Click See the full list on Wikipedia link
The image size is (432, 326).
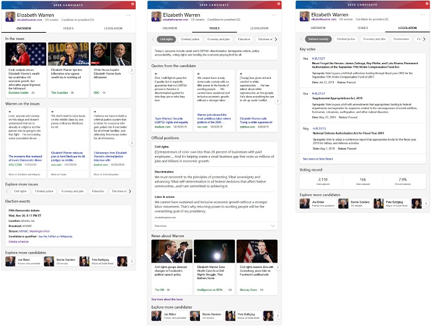coord(55,237)
